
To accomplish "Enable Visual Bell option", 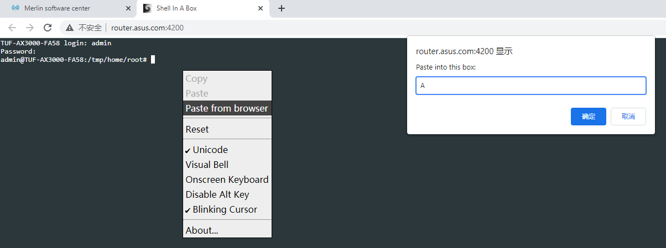I will [227, 165].
